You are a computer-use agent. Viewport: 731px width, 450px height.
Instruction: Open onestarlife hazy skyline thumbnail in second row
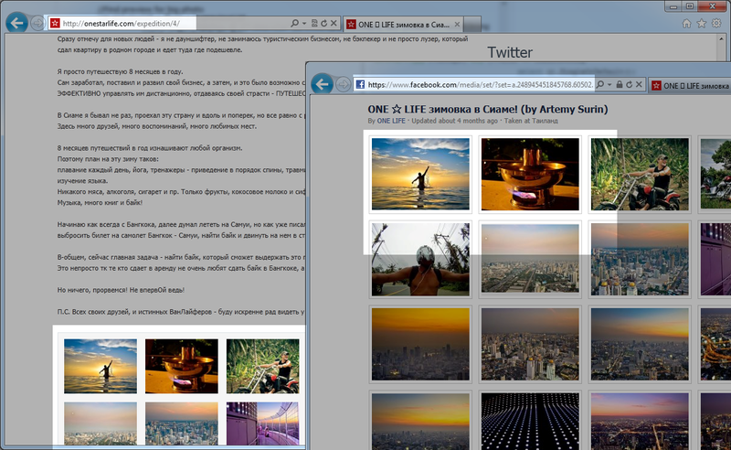click(x=101, y=423)
